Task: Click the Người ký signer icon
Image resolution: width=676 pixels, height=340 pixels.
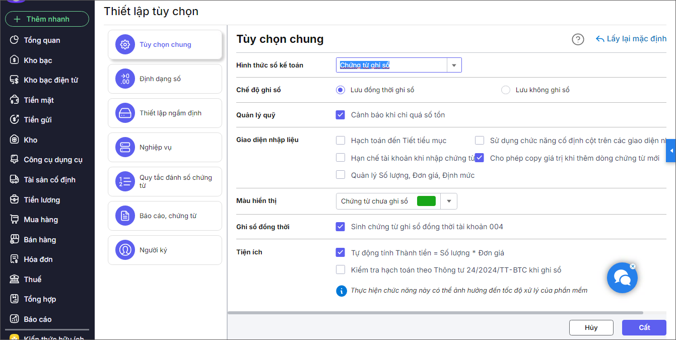Action: coord(125,250)
